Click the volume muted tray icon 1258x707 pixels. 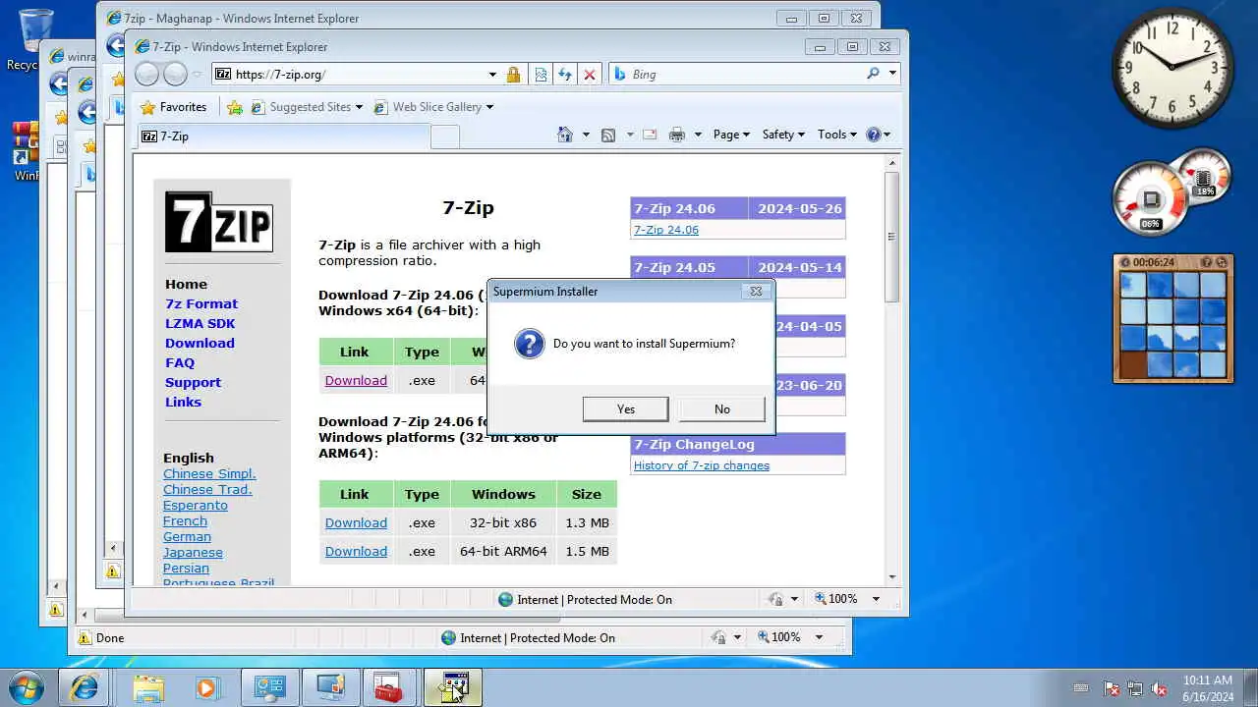1159,688
